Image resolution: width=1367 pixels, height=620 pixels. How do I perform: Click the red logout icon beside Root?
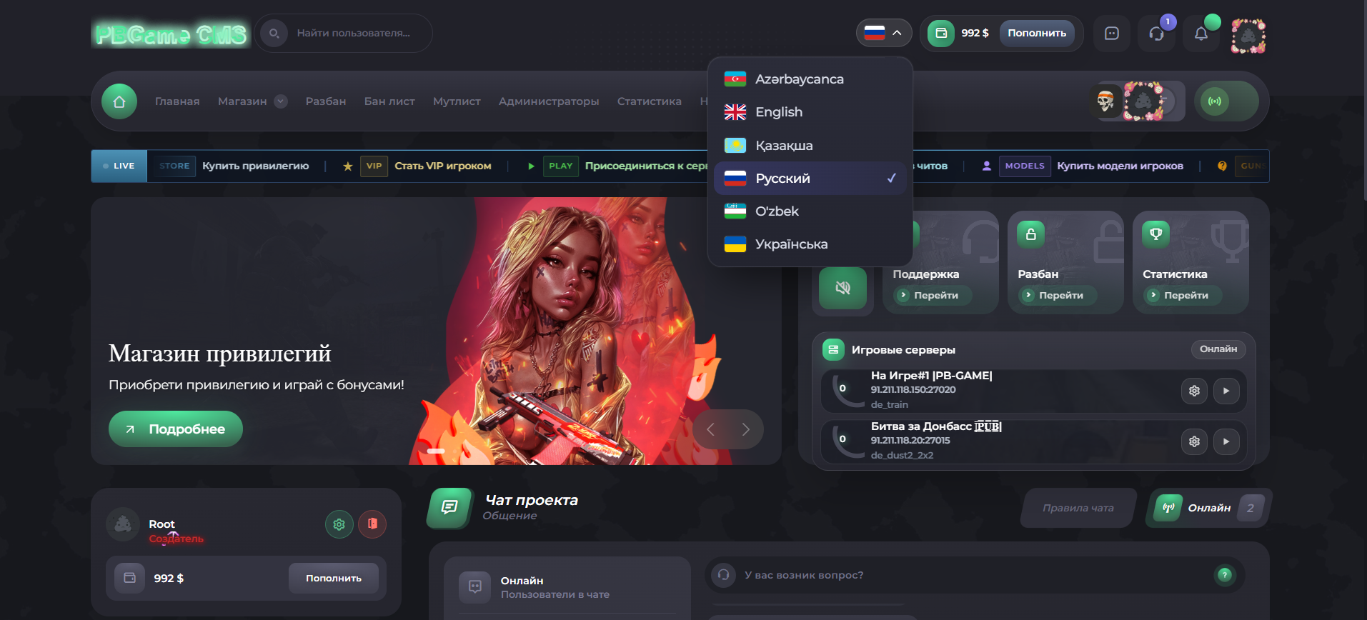point(372,524)
